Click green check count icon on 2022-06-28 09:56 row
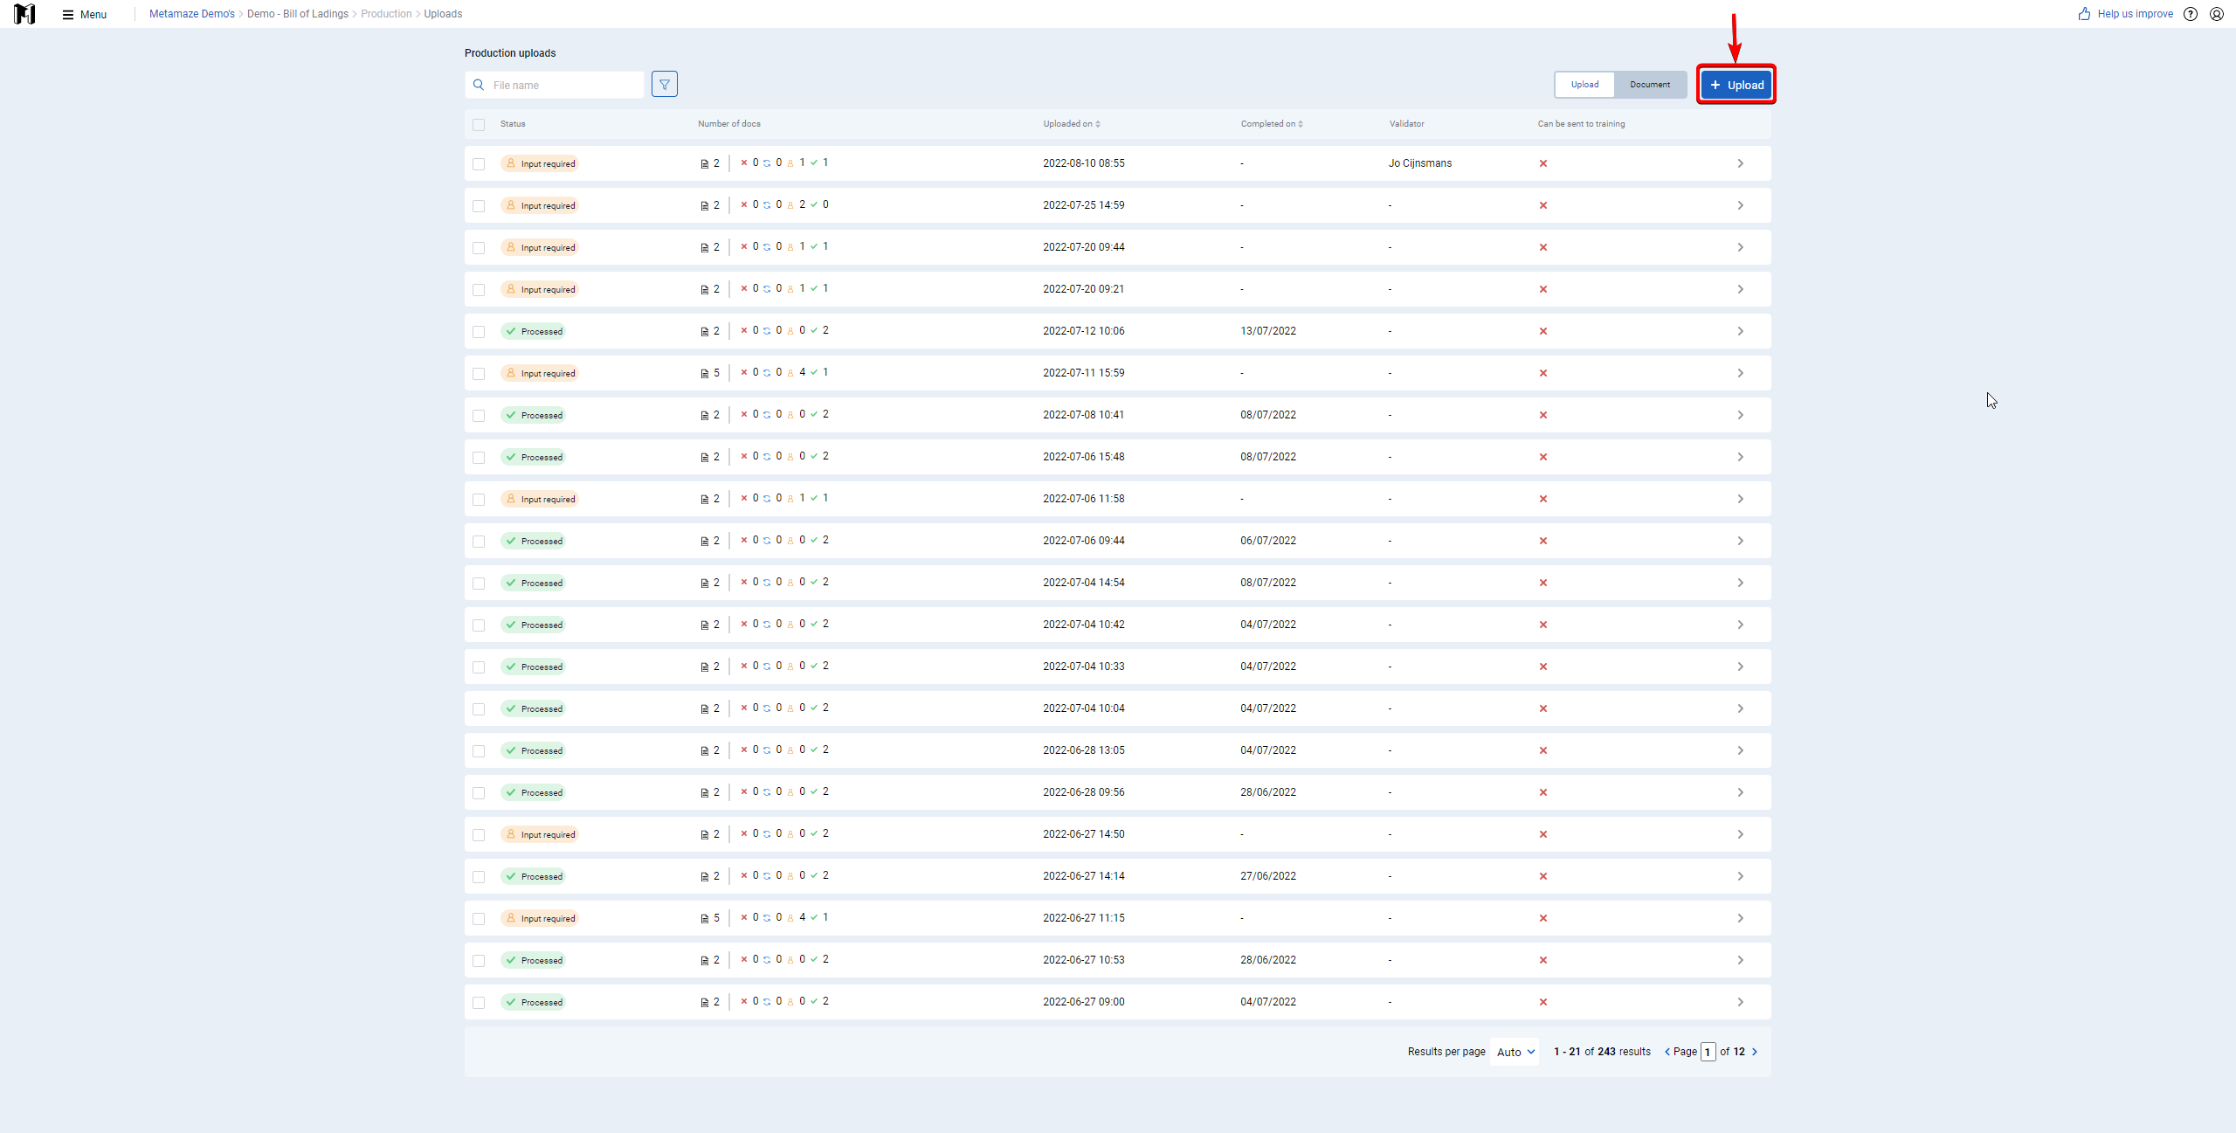 click(x=814, y=791)
